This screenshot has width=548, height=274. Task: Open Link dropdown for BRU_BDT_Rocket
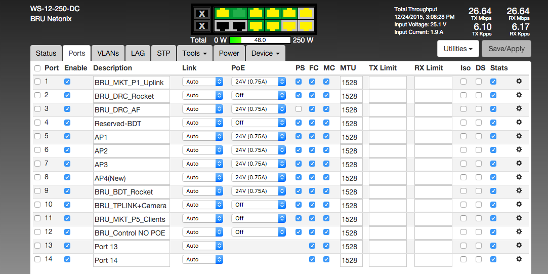tap(203, 191)
